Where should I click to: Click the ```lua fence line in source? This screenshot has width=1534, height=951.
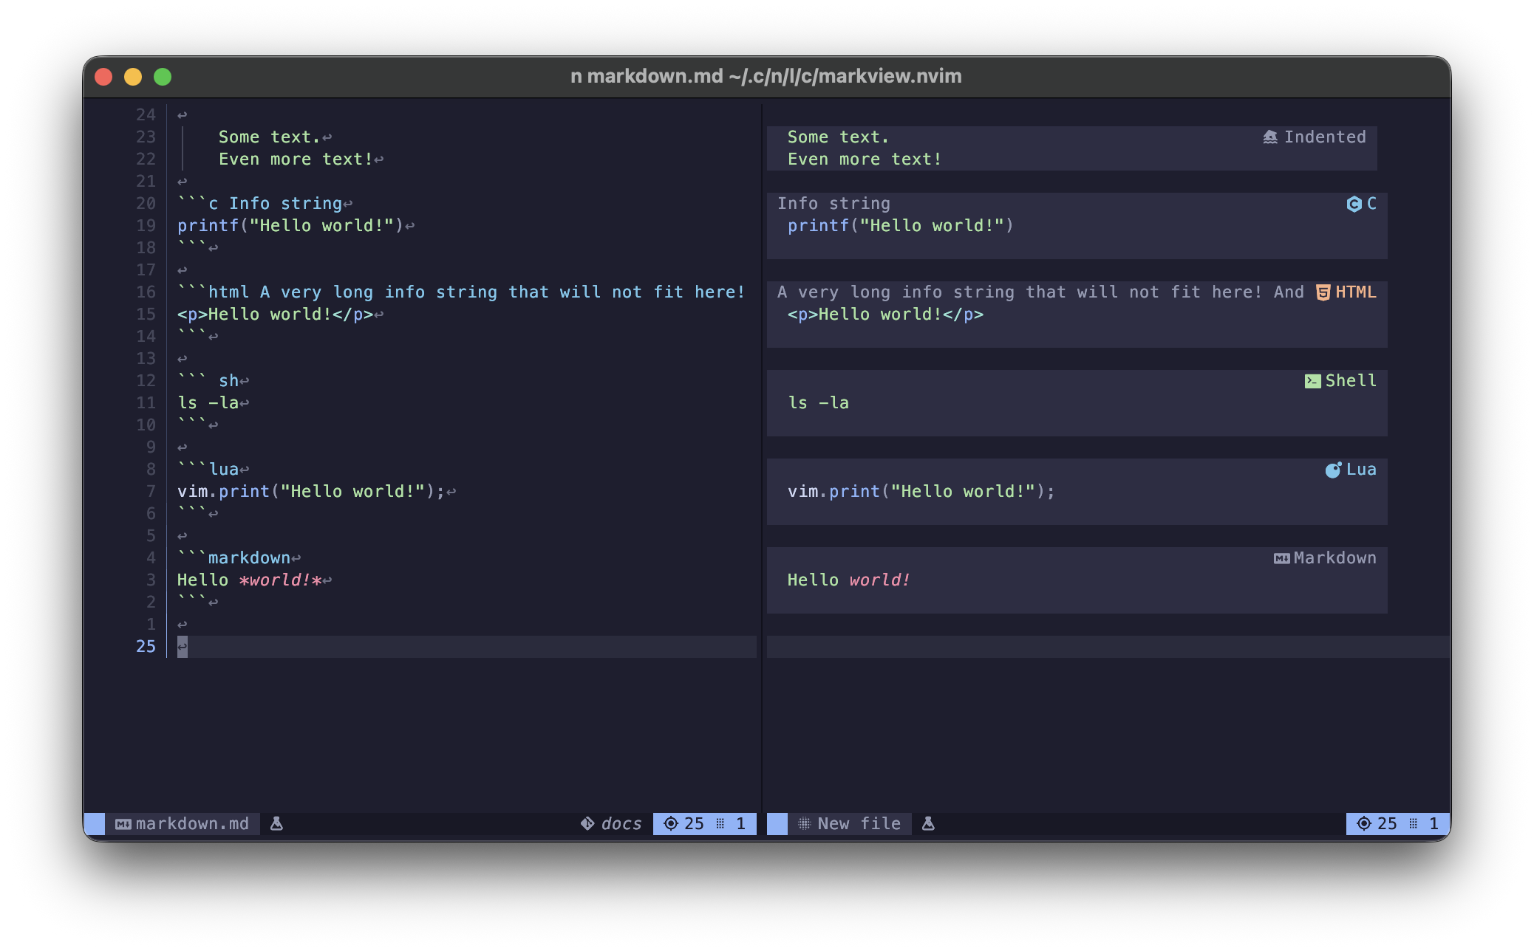point(208,470)
